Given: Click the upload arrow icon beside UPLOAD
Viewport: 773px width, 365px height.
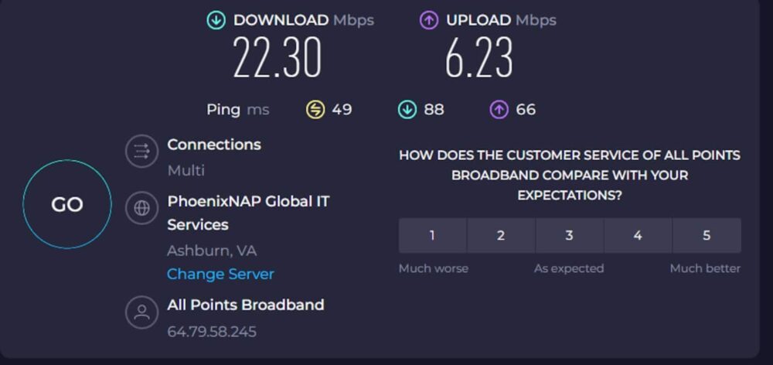Looking at the screenshot, I should pos(429,20).
